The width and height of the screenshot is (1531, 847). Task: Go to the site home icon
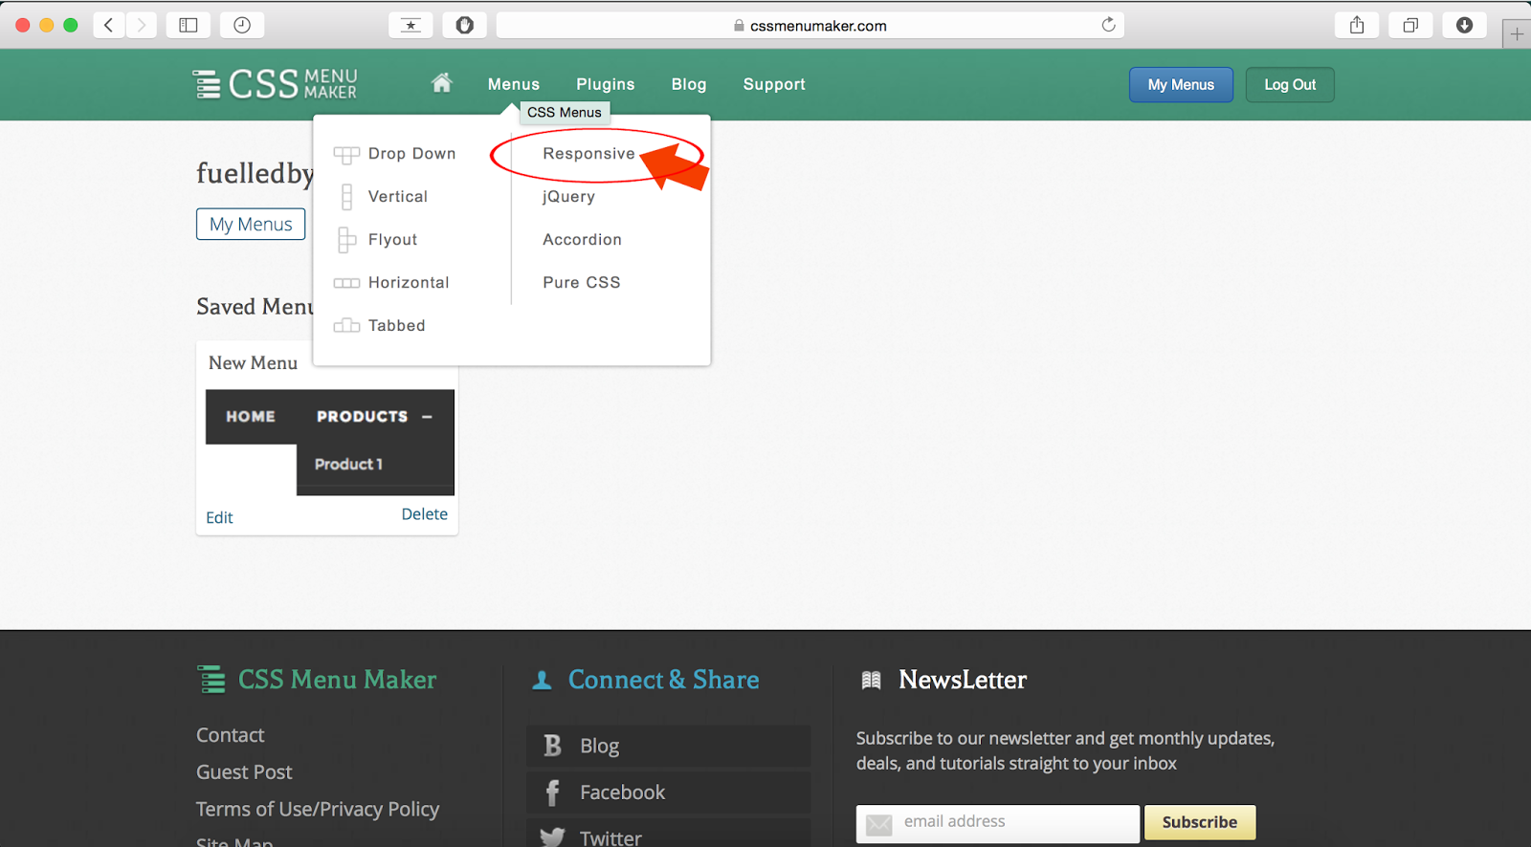[x=441, y=83]
